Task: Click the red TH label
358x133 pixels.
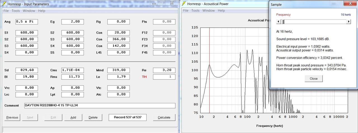Action: click(144, 77)
